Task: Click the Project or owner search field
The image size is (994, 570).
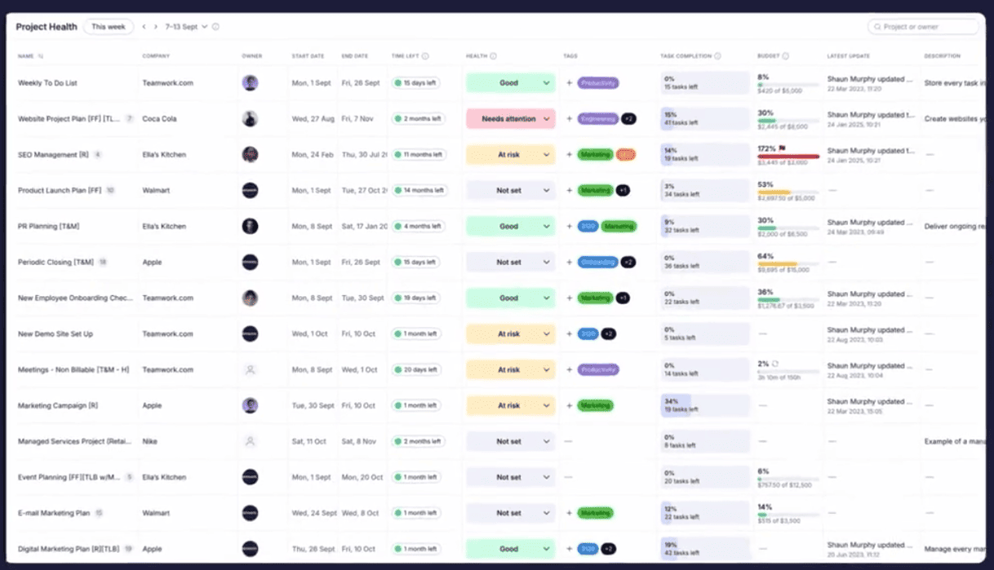Action: pyautogui.click(x=923, y=27)
